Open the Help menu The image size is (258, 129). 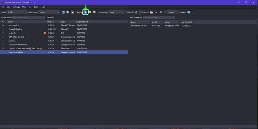click(x=43, y=7)
